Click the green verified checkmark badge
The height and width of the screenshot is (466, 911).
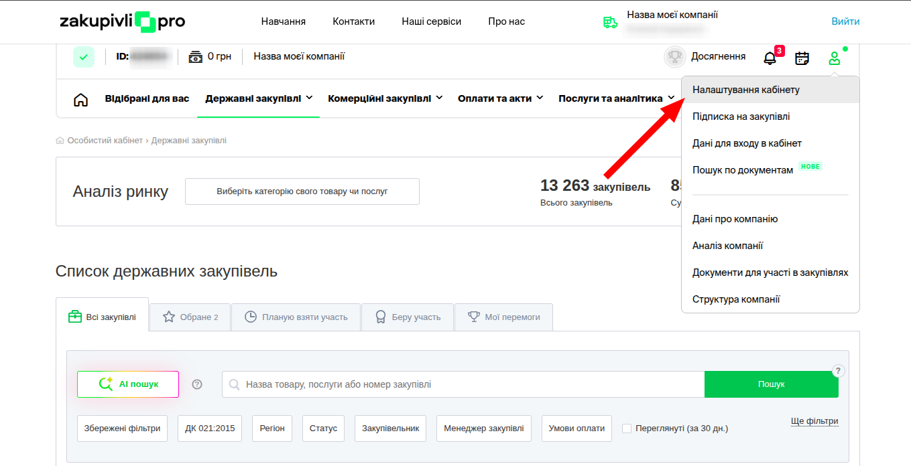pos(84,57)
